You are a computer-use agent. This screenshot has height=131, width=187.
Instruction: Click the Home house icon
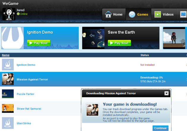click(108, 14)
